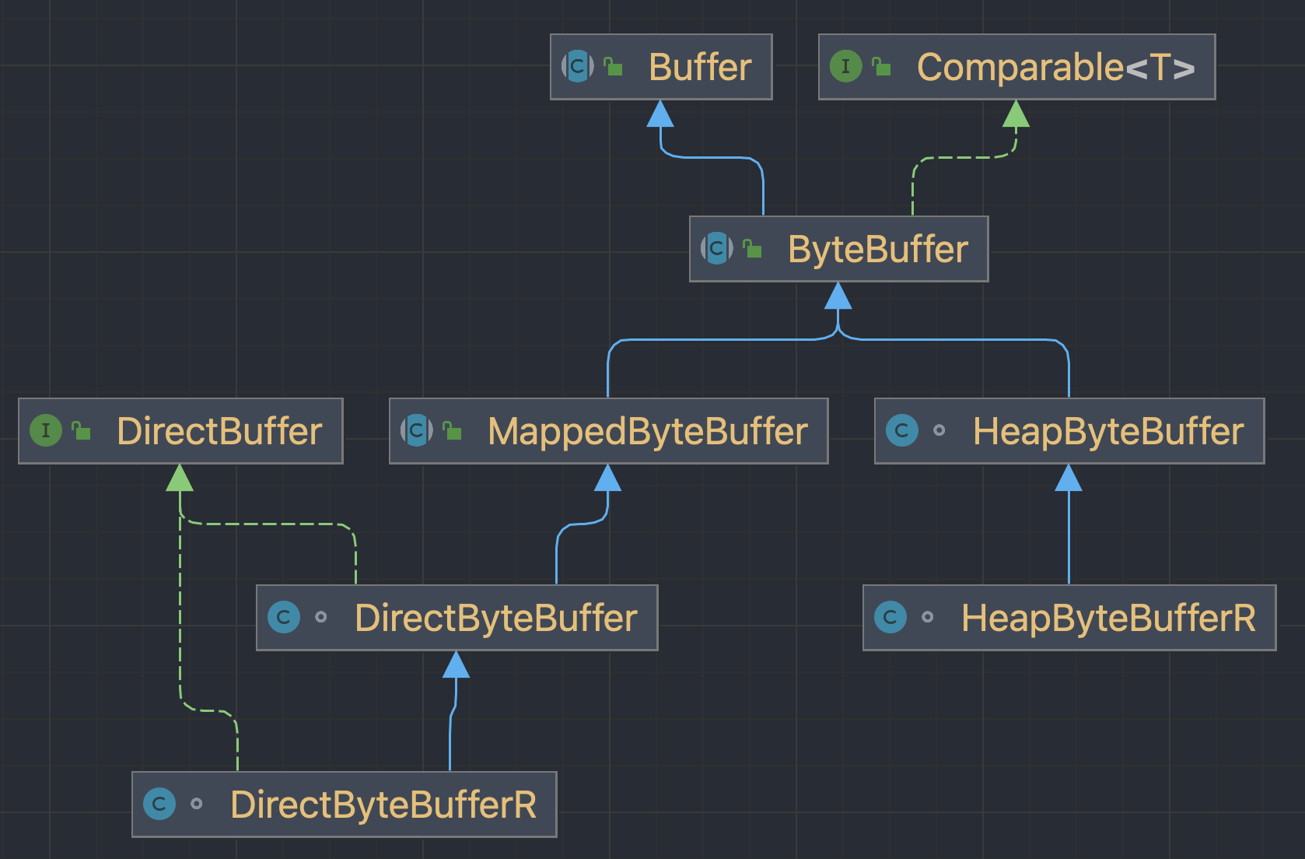The width and height of the screenshot is (1305, 859).
Task: Select the DirectByteBufferR node label
Action: [x=383, y=805]
